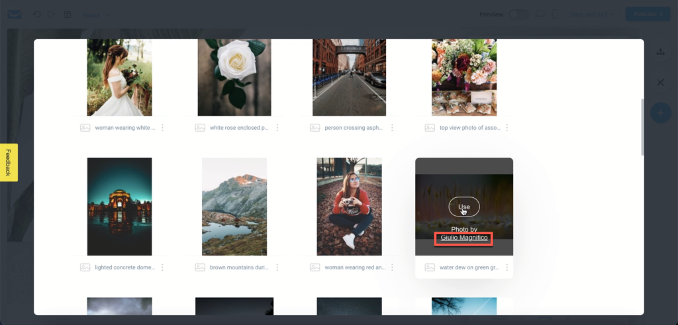The height and width of the screenshot is (325, 678).
Task: Click the 'person crossing asph...' caption text
Action: click(354, 128)
